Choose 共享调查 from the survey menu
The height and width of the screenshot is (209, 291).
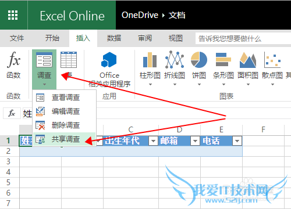click(65, 139)
